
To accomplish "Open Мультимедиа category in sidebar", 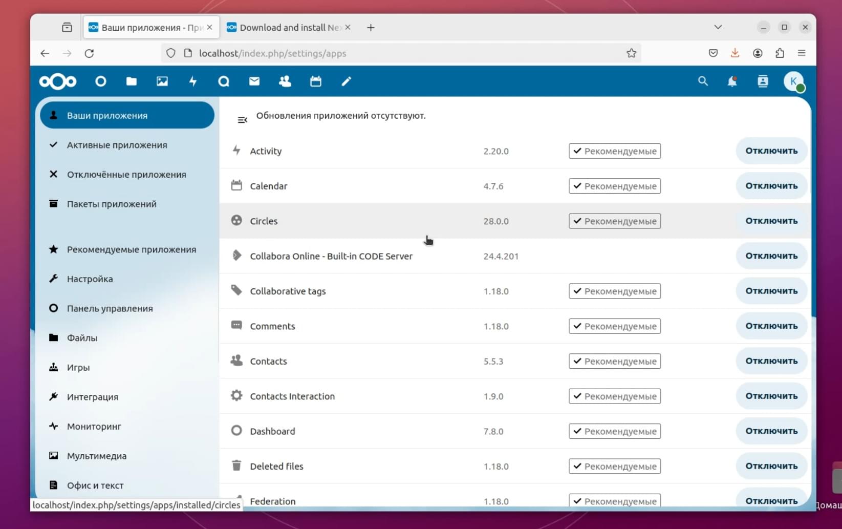I will pyautogui.click(x=127, y=456).
